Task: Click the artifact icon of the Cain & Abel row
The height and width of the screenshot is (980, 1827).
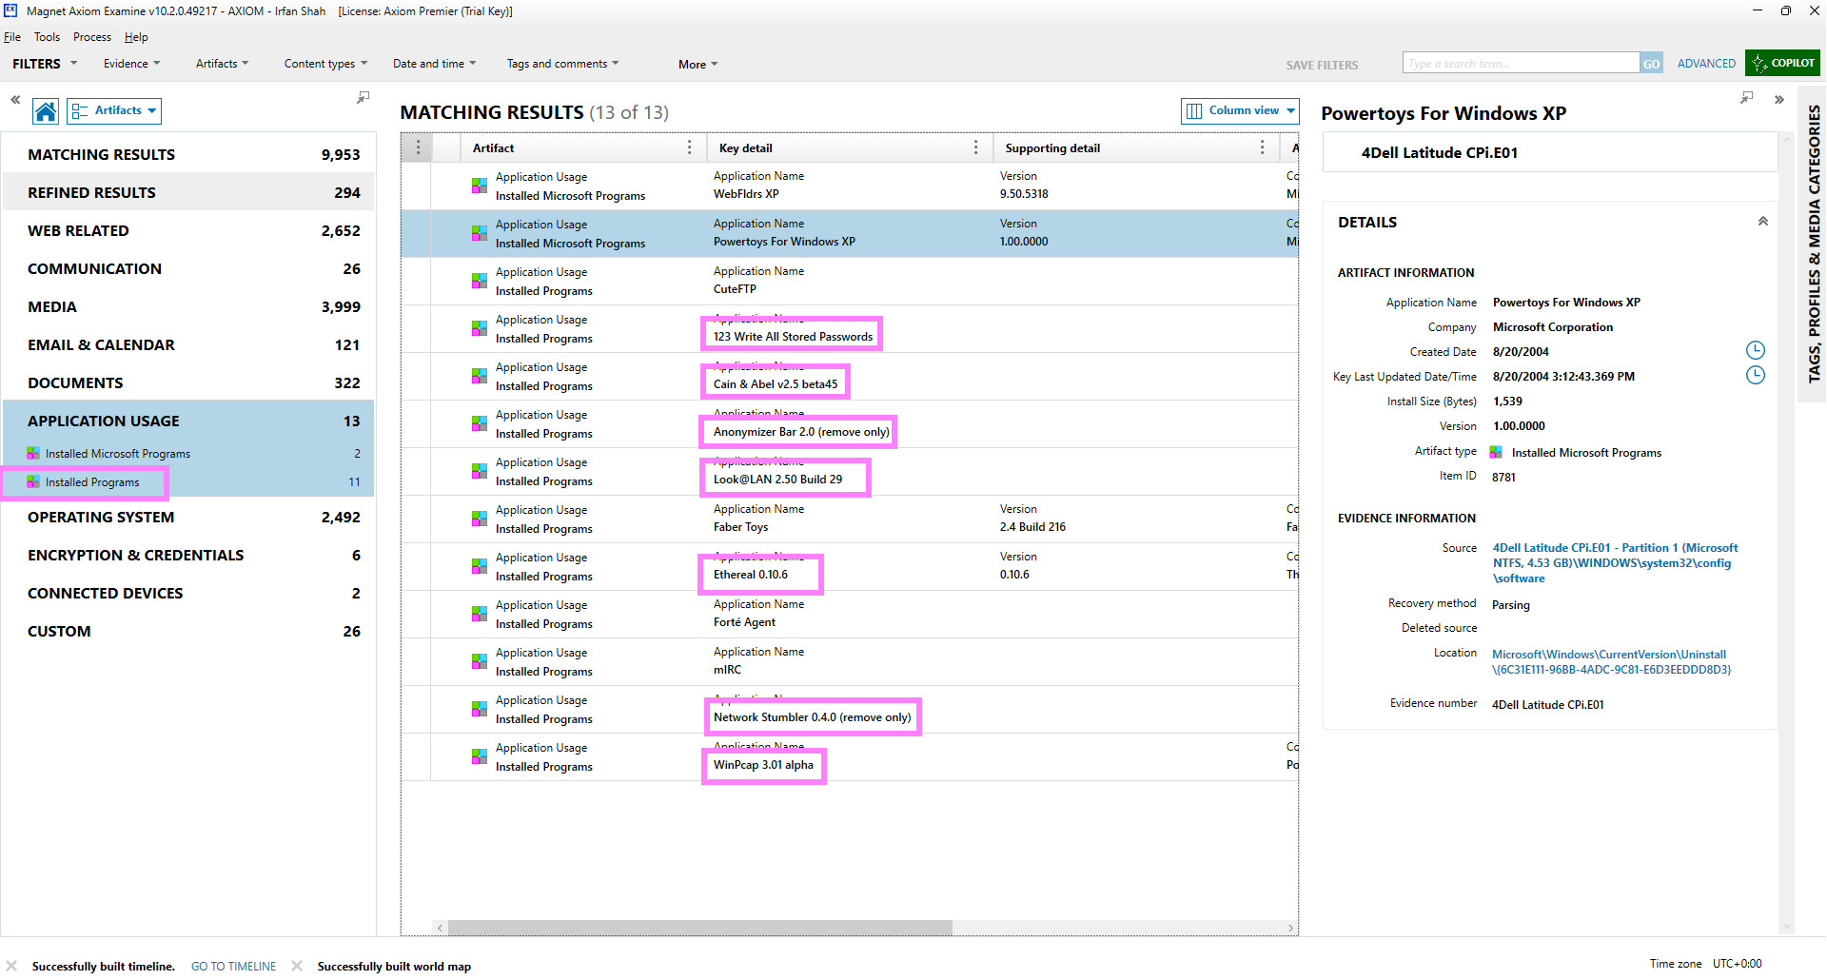Action: (480, 376)
